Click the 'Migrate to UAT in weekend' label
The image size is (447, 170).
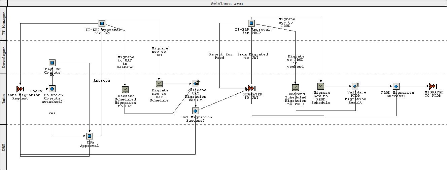click(x=125, y=62)
